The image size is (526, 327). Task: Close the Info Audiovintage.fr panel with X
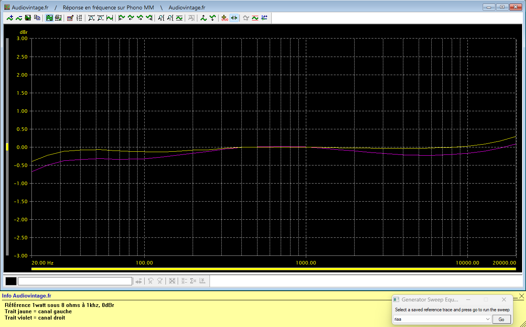pos(521,296)
